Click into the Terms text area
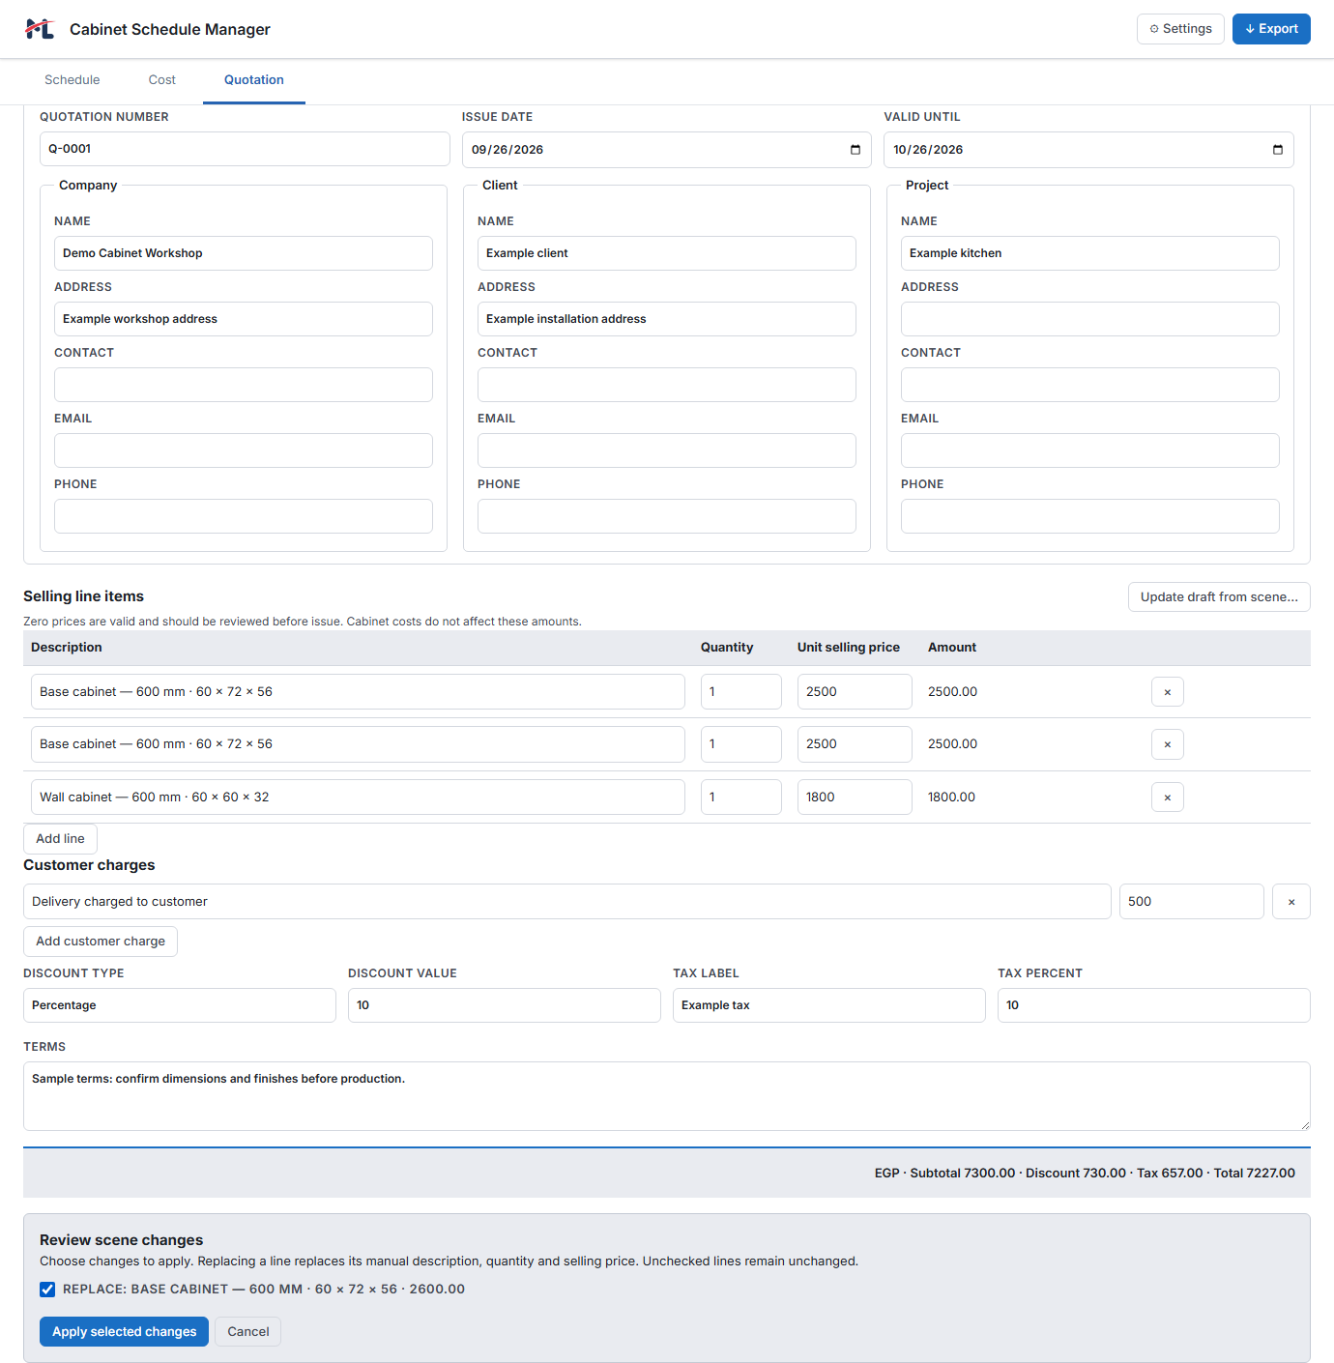Image resolution: width=1334 pixels, height=1363 pixels. [x=667, y=1096]
